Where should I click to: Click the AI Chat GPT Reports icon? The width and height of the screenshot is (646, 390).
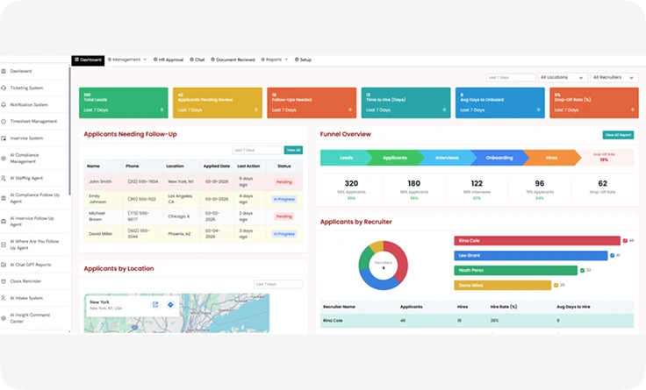[4, 265]
